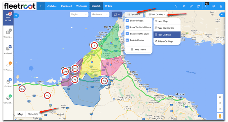This screenshot has height=122, width=228.
Task: Open the Geofence dropdown
Action: [x=100, y=14]
